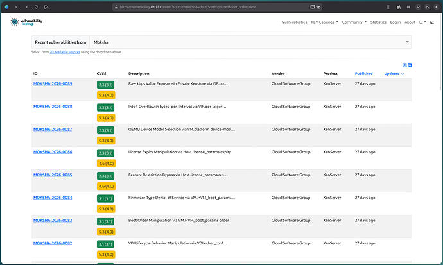Expand the Community dropdown menu
The image size is (443, 265).
[354, 22]
